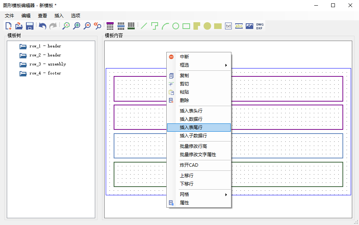Select the filled circle tool
Viewport: 359px width, 225px height.
click(207, 26)
